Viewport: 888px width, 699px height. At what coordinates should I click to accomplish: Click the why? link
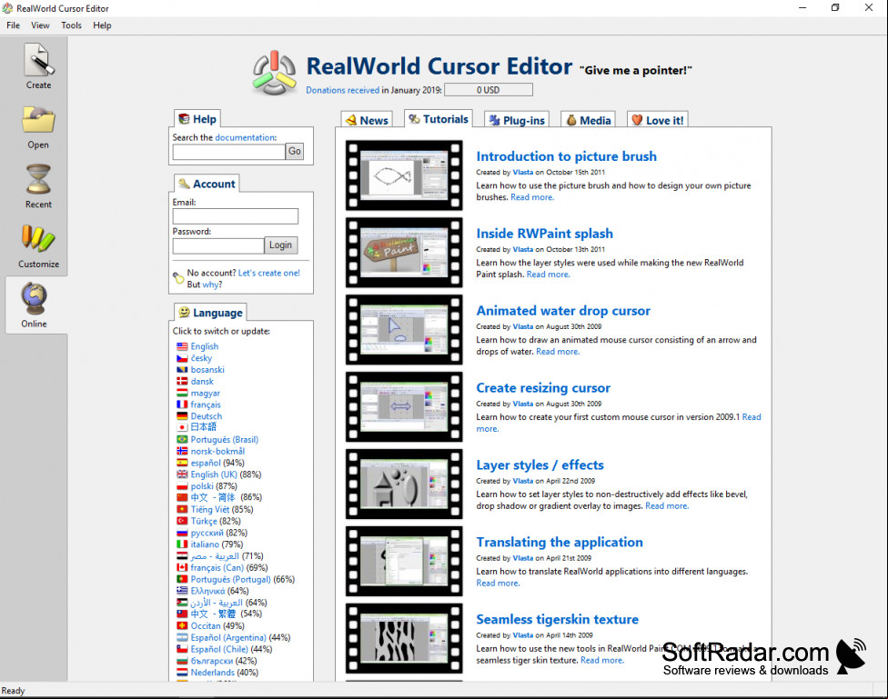[212, 285]
